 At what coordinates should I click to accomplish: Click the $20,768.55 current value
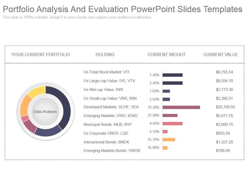(225, 107)
